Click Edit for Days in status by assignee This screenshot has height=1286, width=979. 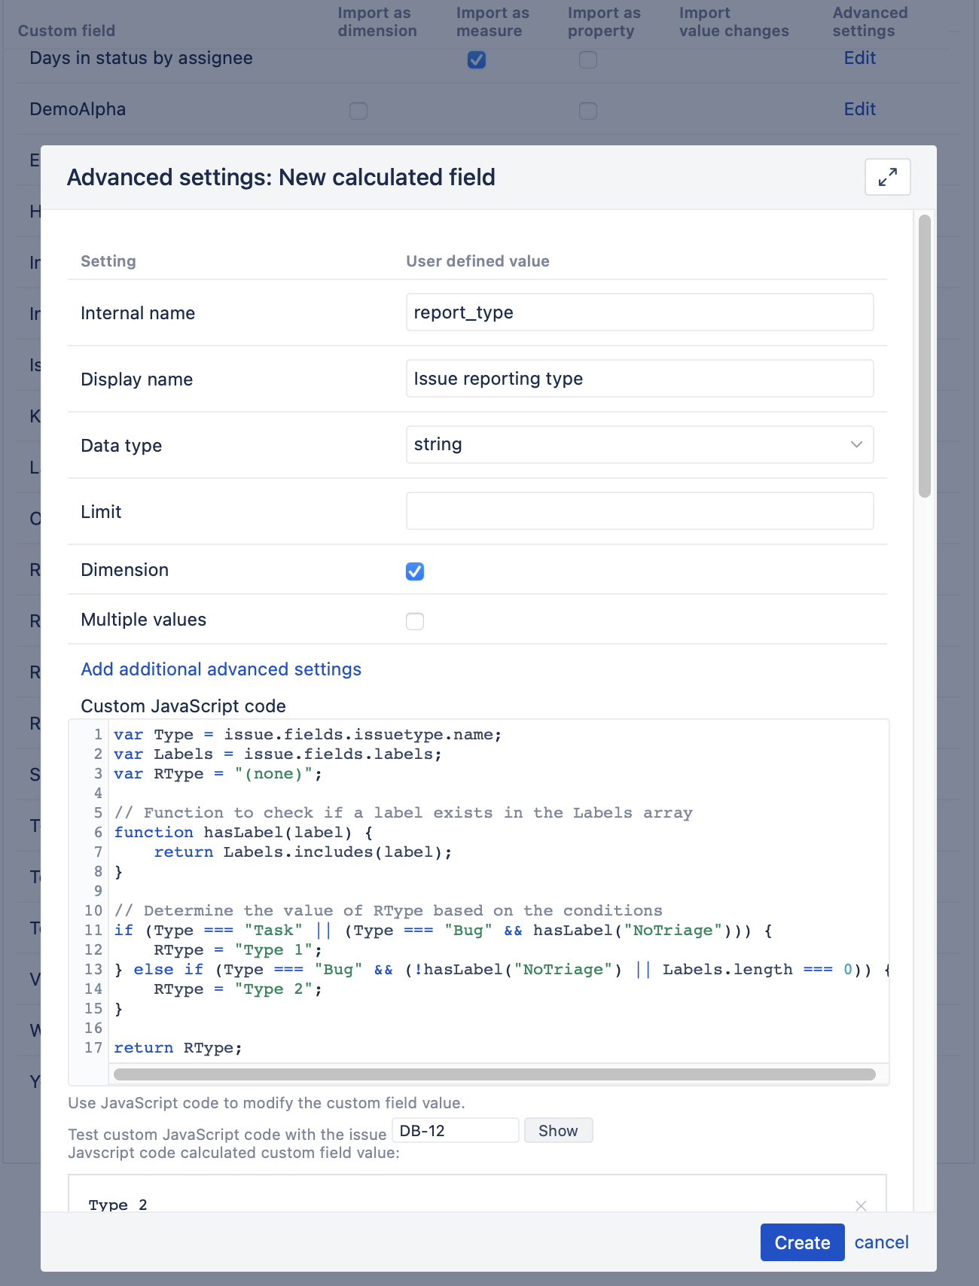(x=859, y=58)
